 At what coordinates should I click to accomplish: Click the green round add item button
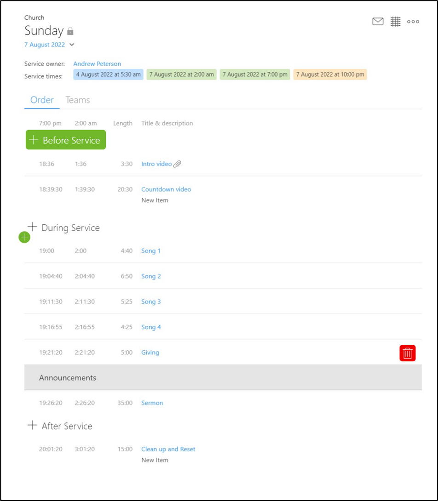[x=24, y=237]
